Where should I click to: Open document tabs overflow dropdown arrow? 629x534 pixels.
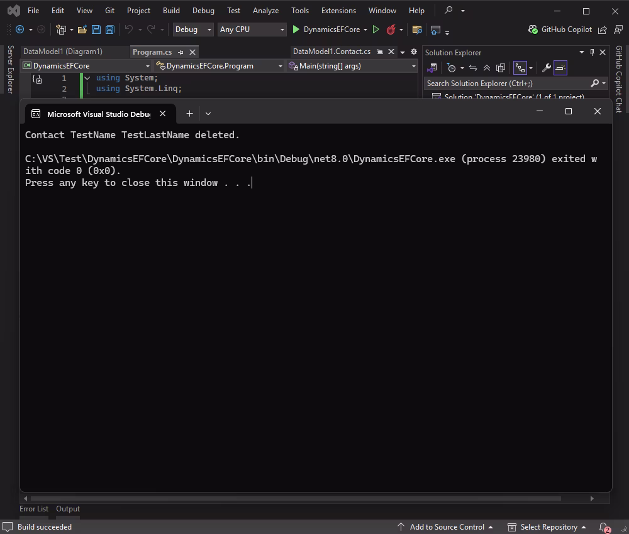pos(403,52)
